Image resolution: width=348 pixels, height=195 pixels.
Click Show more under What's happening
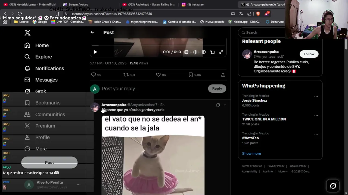coord(251,153)
